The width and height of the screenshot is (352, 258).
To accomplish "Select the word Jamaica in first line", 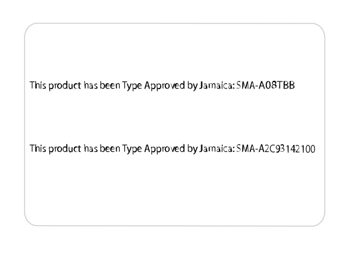I will pyautogui.click(x=216, y=85).
